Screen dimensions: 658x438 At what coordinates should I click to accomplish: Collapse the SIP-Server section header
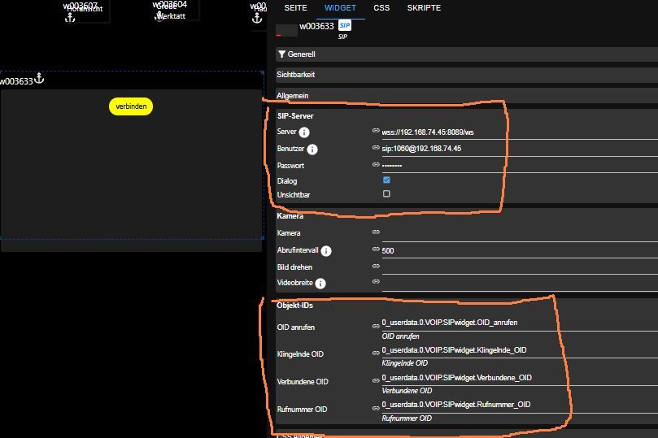pyautogui.click(x=295, y=116)
